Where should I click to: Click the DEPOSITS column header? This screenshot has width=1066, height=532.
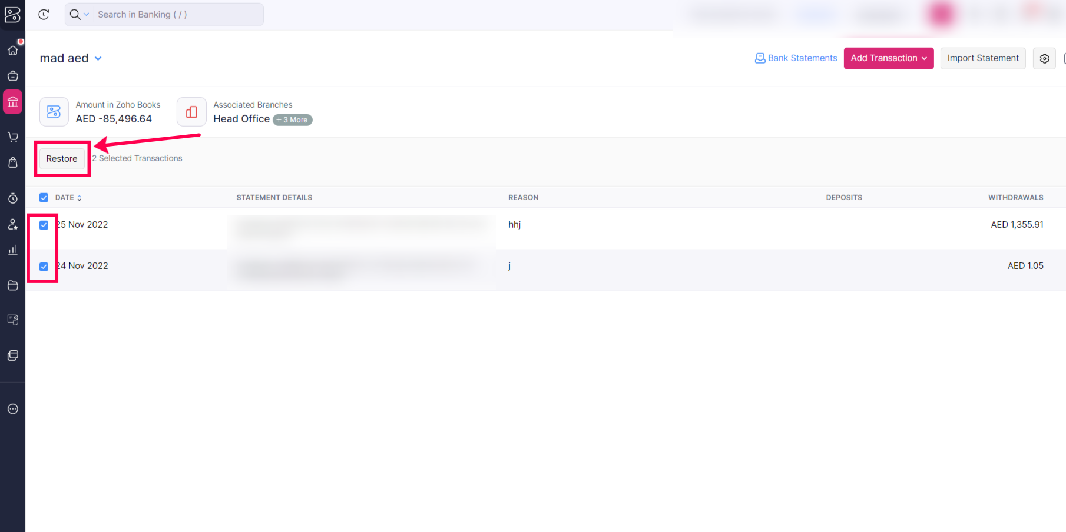(844, 198)
